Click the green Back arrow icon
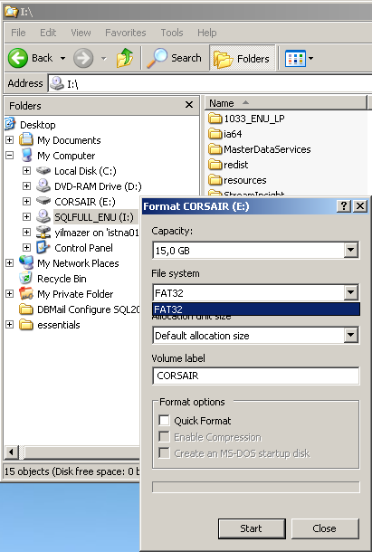 (17, 58)
